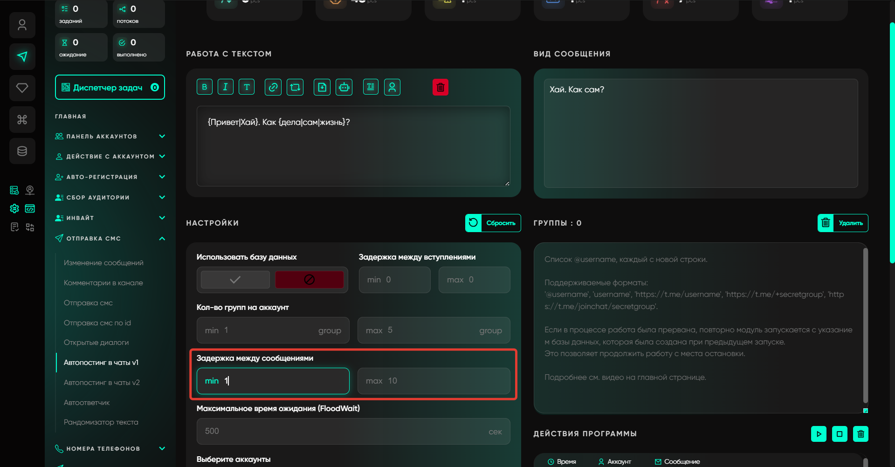This screenshot has height=467, width=895.
Task: Open the diamond icon in left sidebar
Action: pos(22,88)
